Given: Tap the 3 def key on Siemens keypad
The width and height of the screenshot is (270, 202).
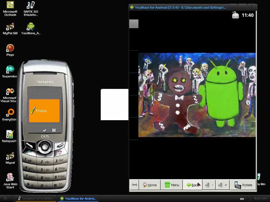Looking at the screenshot, I should coord(59,160).
